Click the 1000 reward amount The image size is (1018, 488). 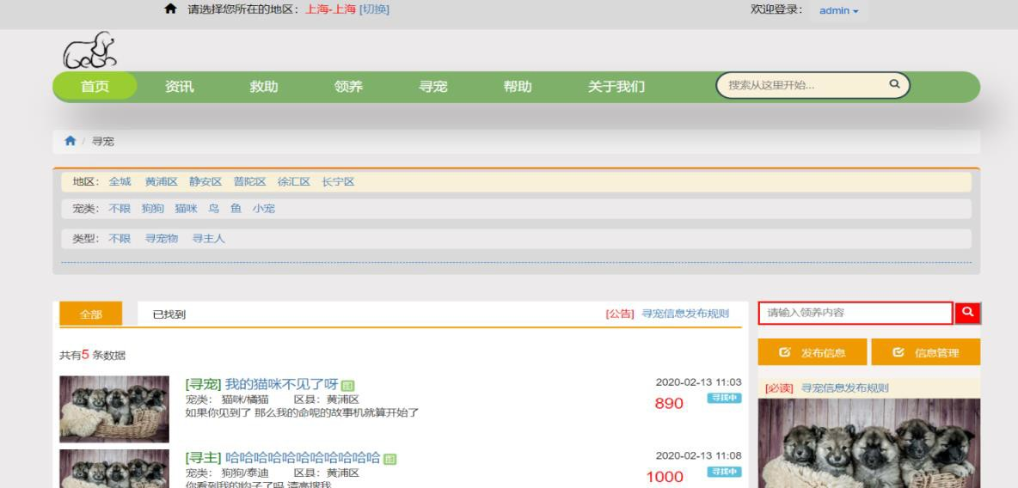[665, 477]
